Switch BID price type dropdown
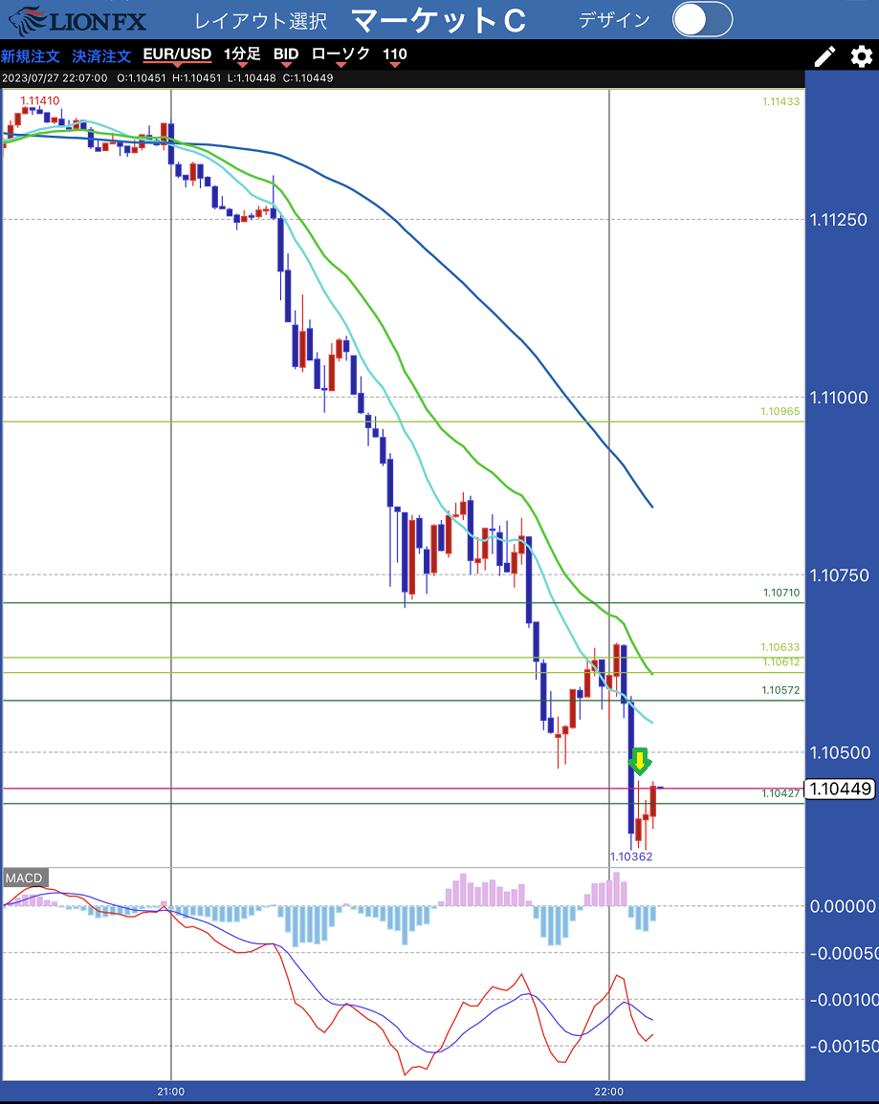 tap(286, 55)
